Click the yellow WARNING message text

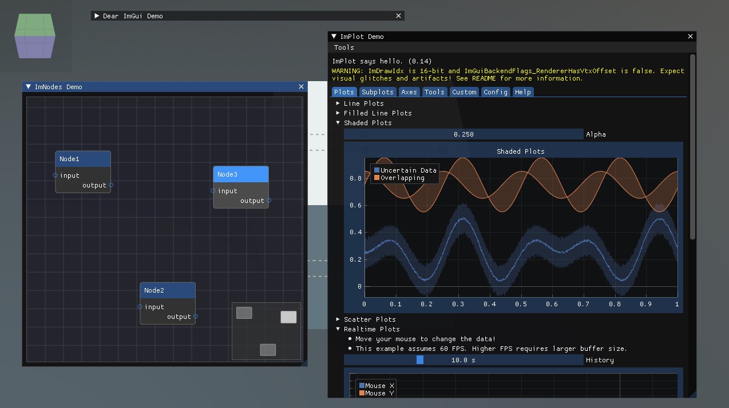pyautogui.click(x=508, y=75)
